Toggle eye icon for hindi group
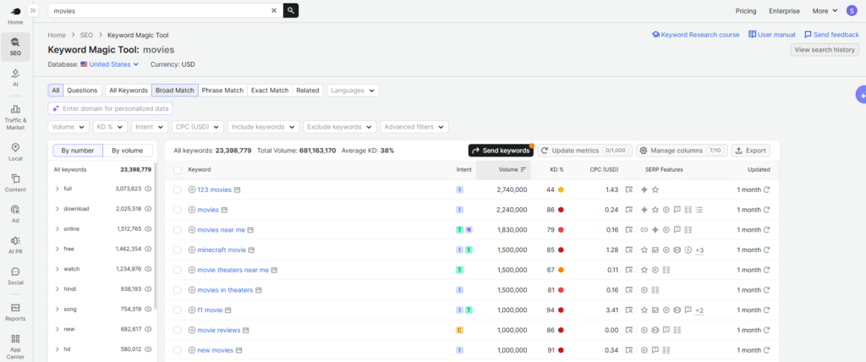Viewport: 866px width, 362px height. coord(148,289)
